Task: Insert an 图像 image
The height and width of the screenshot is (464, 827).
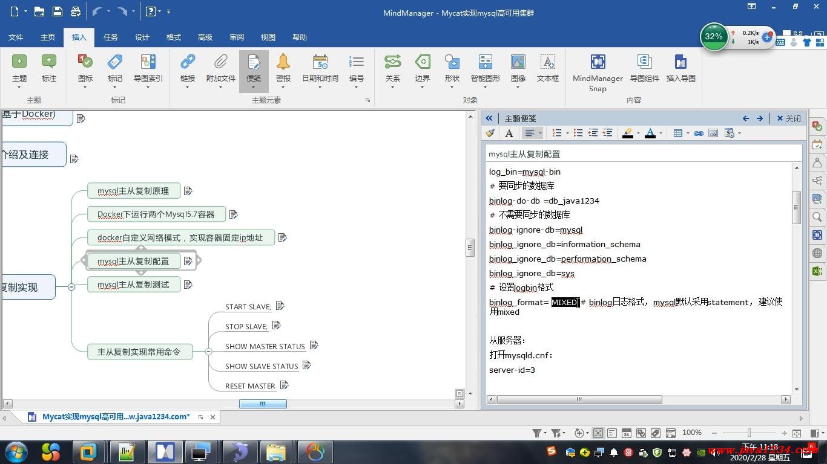Action: pyautogui.click(x=518, y=62)
